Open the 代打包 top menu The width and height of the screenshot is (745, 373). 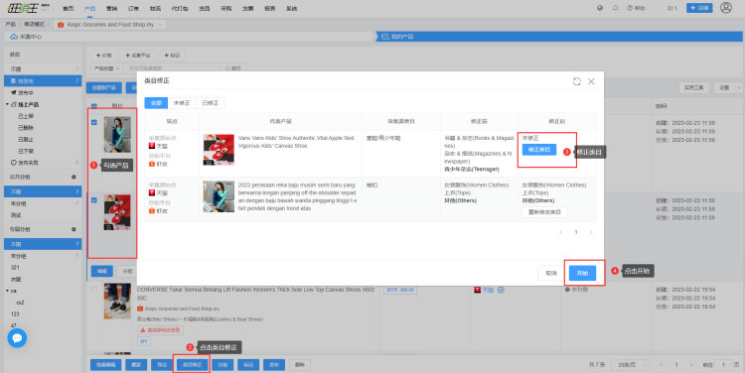click(x=179, y=8)
